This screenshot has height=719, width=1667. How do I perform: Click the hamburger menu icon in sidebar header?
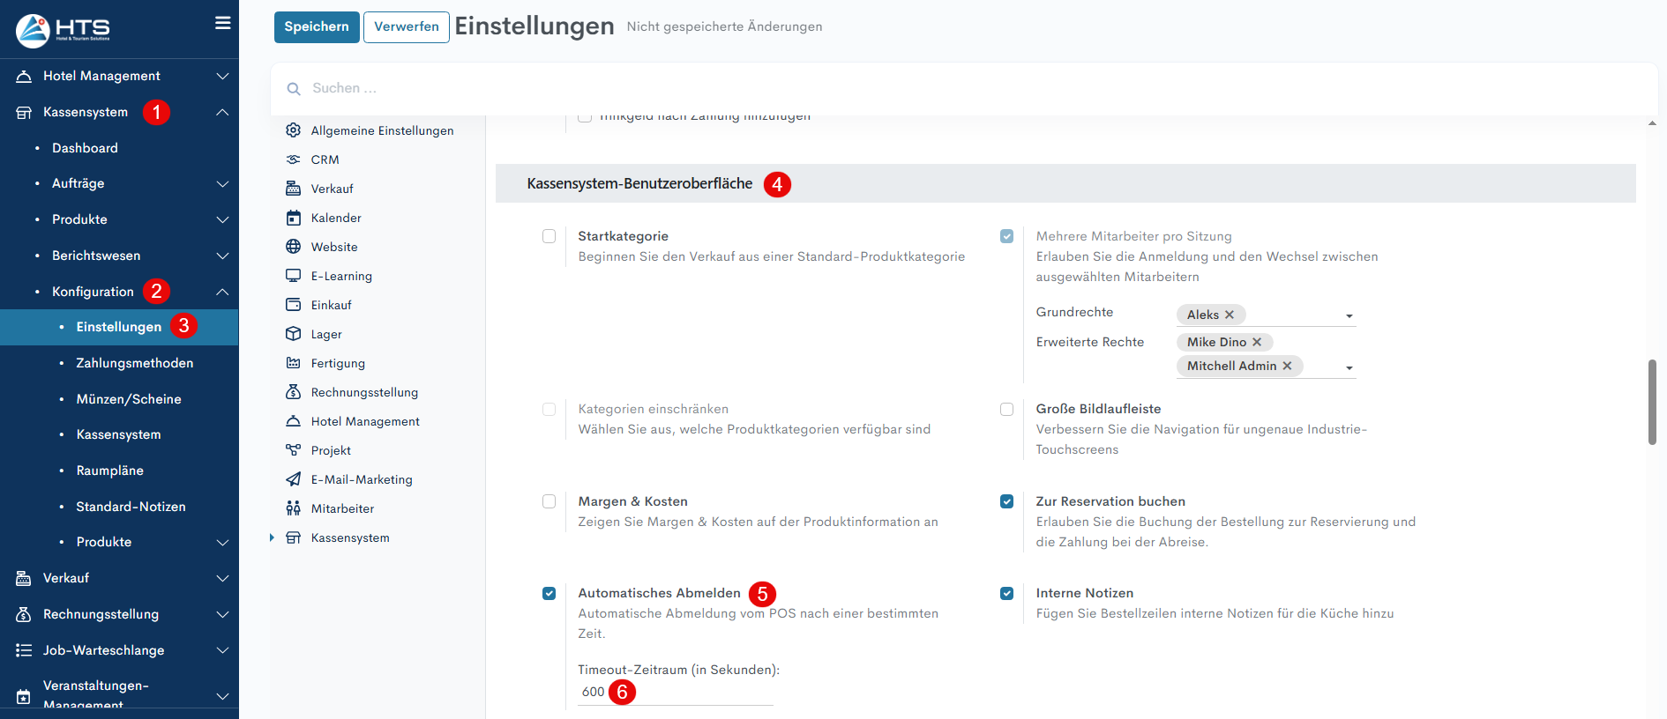coord(223,23)
